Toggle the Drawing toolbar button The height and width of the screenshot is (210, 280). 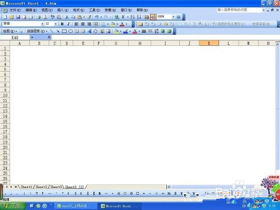point(153,17)
